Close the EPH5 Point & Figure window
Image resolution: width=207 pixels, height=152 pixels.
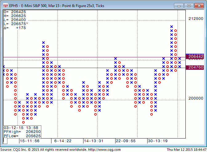click(x=199, y=6)
